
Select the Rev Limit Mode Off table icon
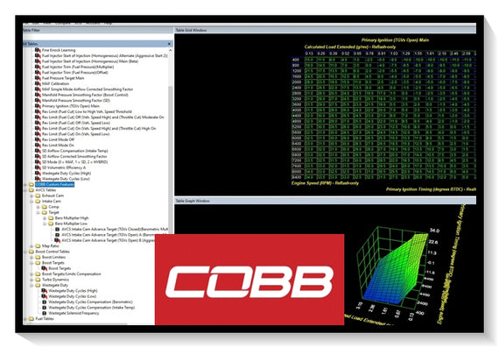pyautogui.click(x=38, y=139)
